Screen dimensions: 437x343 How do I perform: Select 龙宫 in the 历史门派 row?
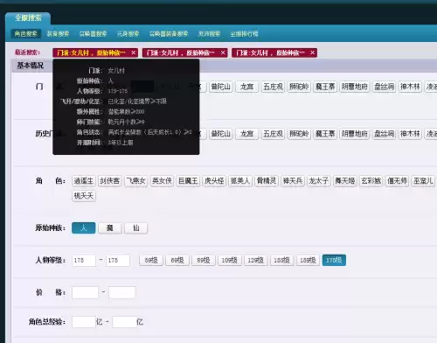pyautogui.click(x=246, y=134)
